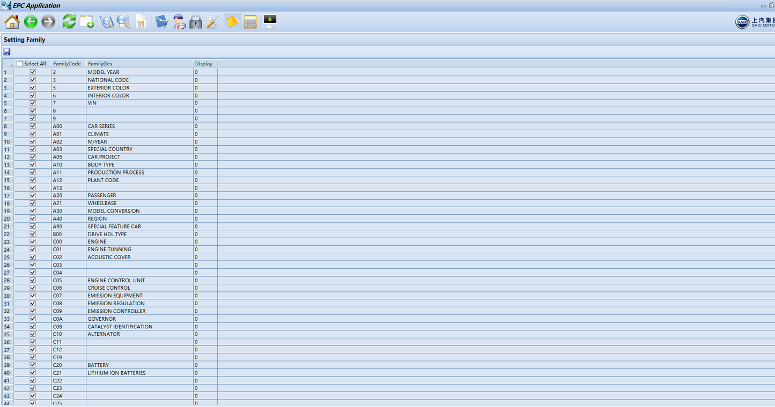The width and height of the screenshot is (775, 407).
Task: Go back with the green arrow
Action: coord(31,22)
